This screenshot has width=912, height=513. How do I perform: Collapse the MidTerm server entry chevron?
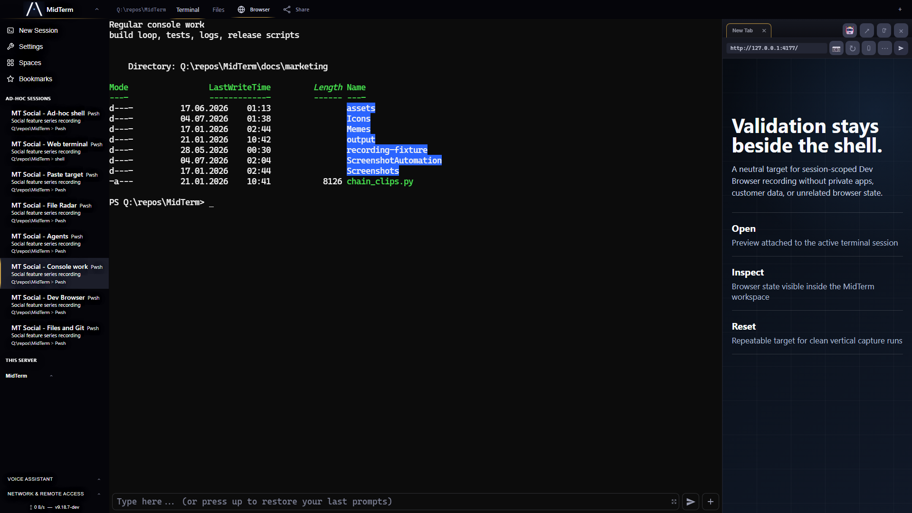tap(51, 376)
